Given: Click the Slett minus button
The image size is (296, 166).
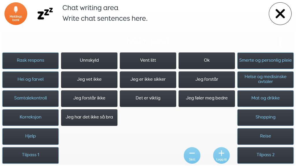Looking at the screenshot, I should pos(192,155).
